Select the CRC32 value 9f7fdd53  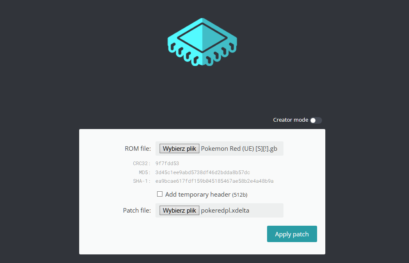[x=167, y=163]
